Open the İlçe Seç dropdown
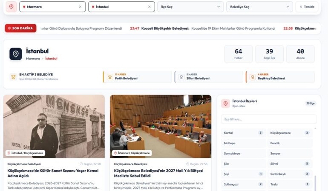Viewport: 328px width, 191px height. [x=190, y=7]
